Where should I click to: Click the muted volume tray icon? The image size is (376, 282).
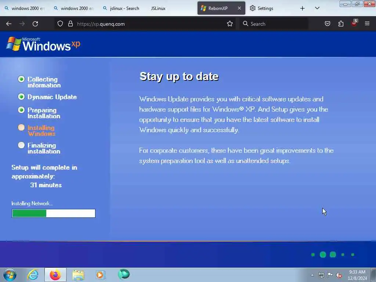[339, 275]
